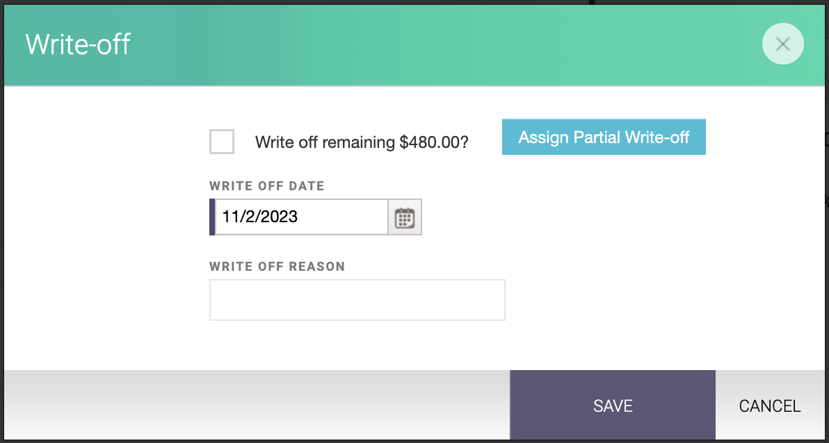Open the calendar date picker icon
Viewport: 829px width, 443px height.
[405, 217]
